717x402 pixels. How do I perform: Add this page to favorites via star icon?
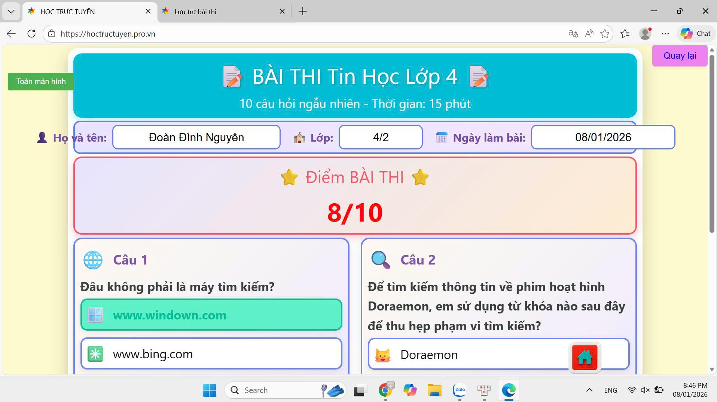click(605, 34)
